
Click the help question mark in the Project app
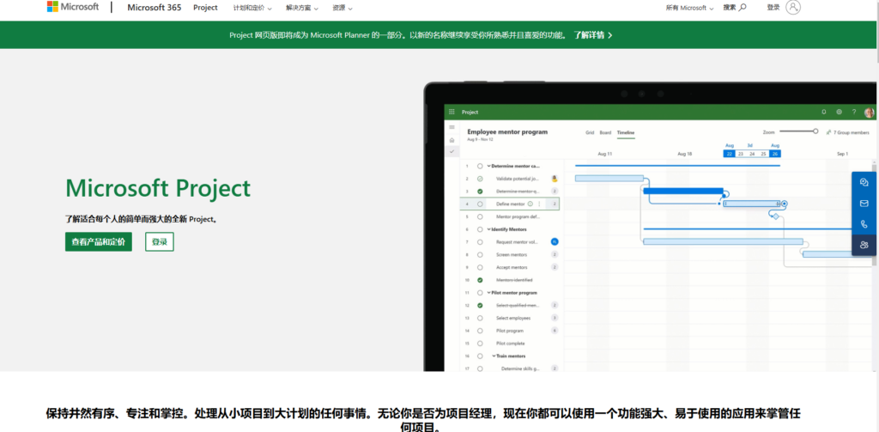[x=854, y=112]
